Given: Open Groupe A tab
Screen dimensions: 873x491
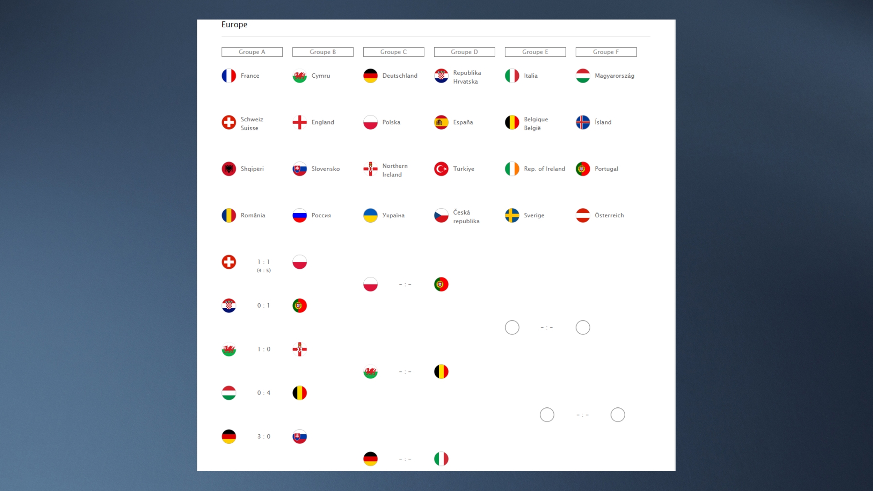Looking at the screenshot, I should (252, 51).
